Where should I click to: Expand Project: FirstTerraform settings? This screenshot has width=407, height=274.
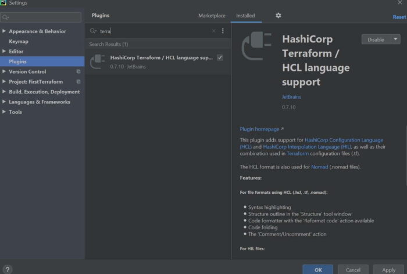click(4, 82)
